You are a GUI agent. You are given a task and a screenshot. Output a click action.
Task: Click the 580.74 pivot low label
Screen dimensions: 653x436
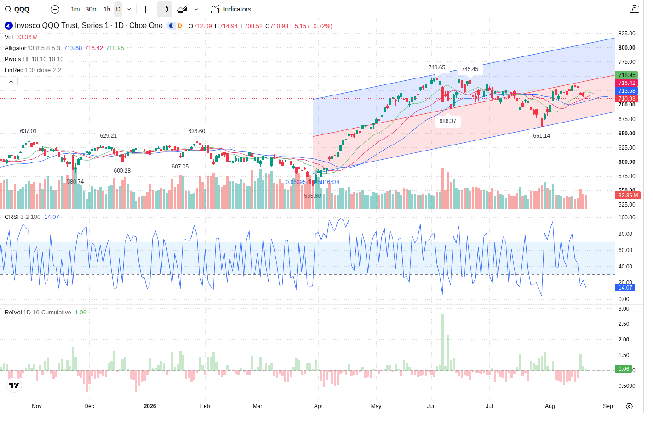click(75, 182)
